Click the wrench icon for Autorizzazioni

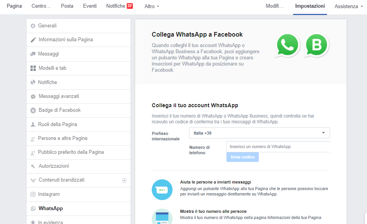pos(33,166)
